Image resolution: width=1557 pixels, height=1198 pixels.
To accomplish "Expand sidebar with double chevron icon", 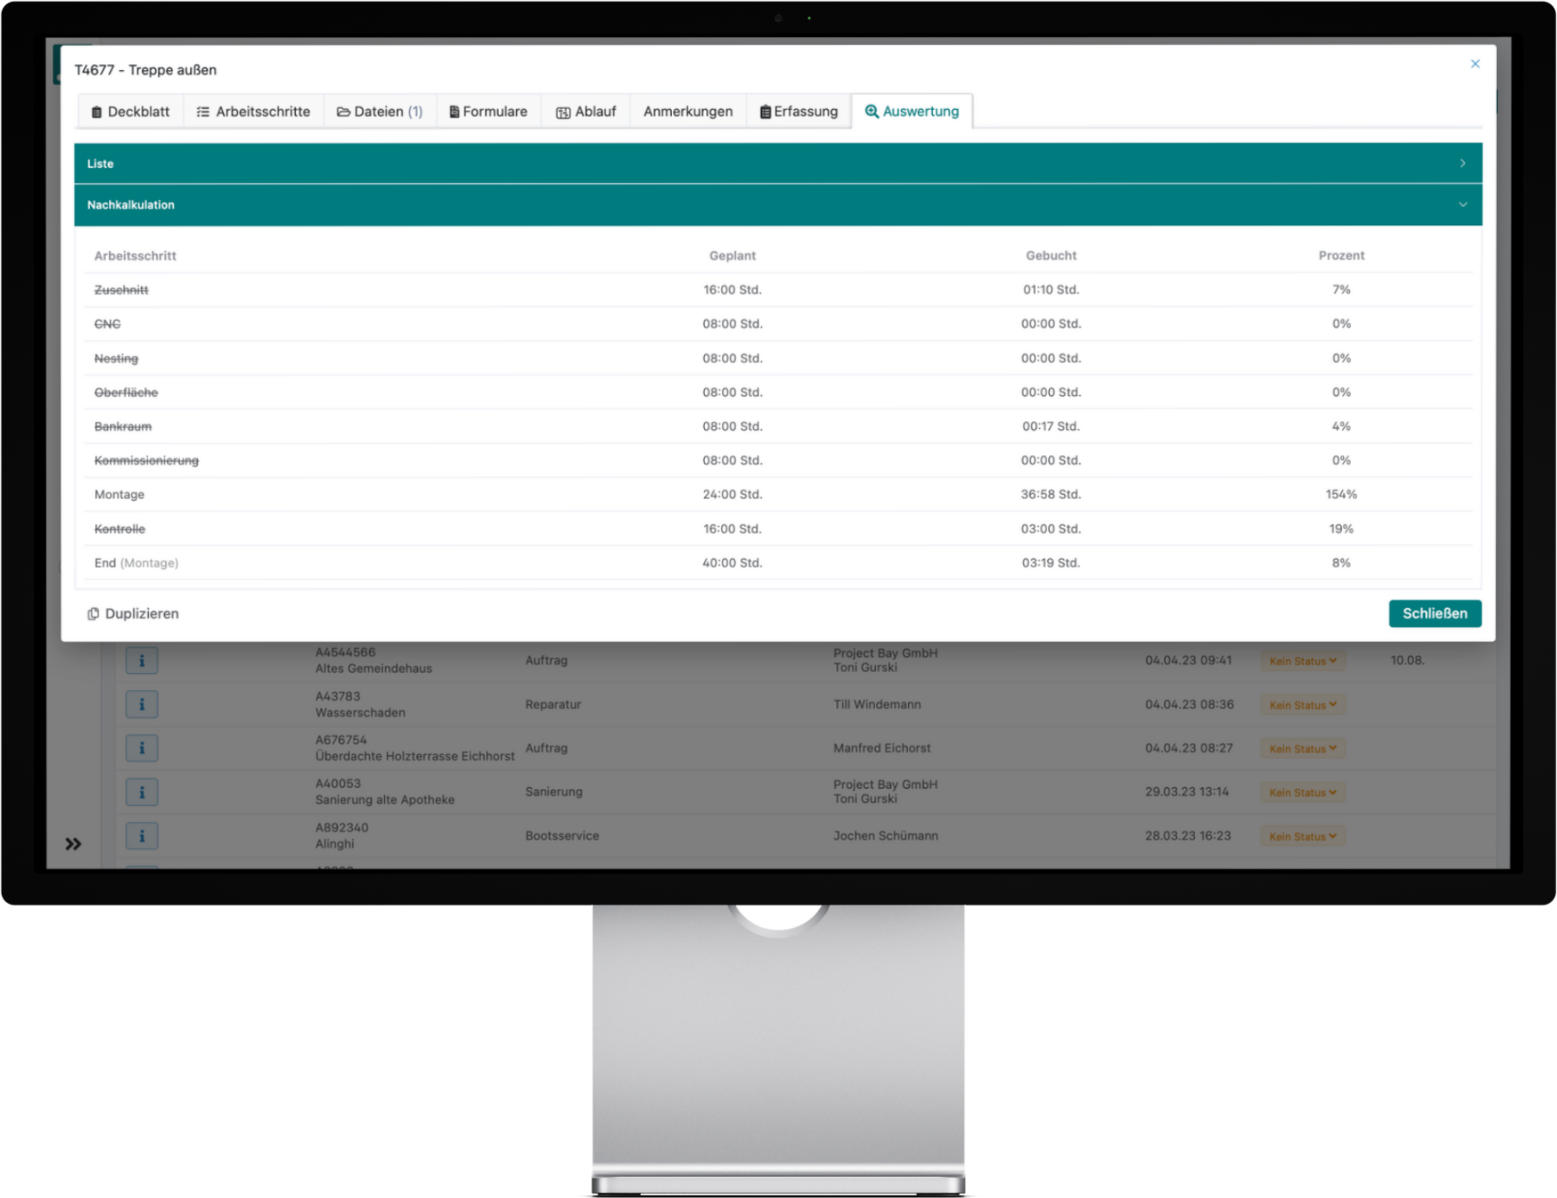I will pos(73,844).
